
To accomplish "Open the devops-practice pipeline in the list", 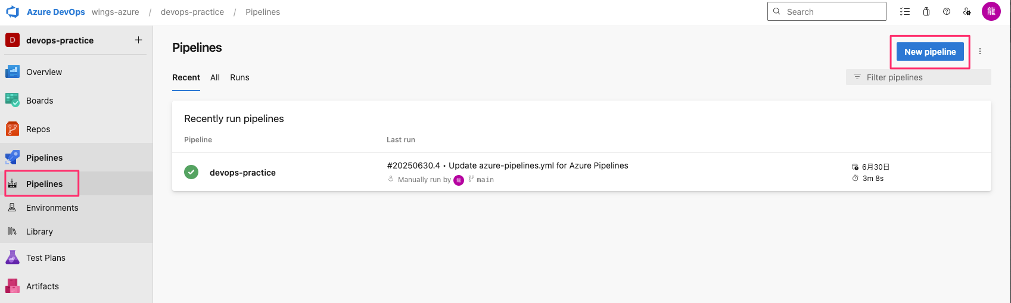I will [242, 173].
